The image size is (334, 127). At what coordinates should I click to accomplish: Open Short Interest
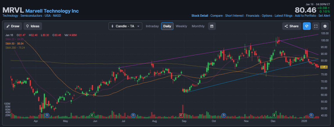coord(234,16)
